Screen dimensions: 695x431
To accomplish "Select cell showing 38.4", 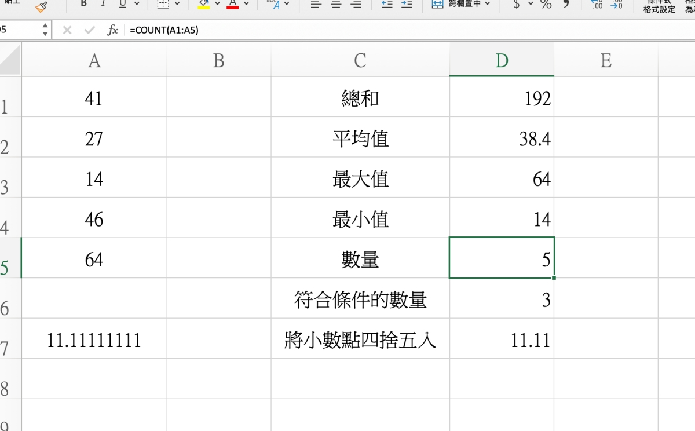I will [x=502, y=137].
